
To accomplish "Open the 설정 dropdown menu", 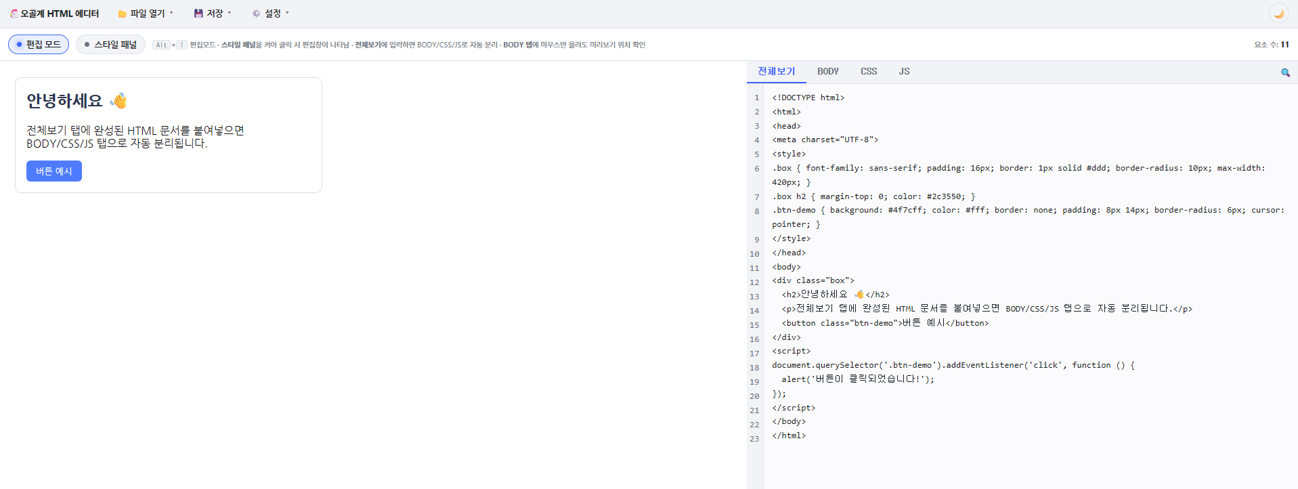I will [x=270, y=14].
